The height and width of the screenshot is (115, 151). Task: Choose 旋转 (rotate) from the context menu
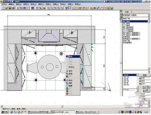70,83
